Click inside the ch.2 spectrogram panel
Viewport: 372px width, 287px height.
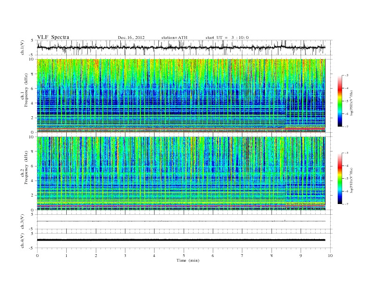[x=181, y=174]
